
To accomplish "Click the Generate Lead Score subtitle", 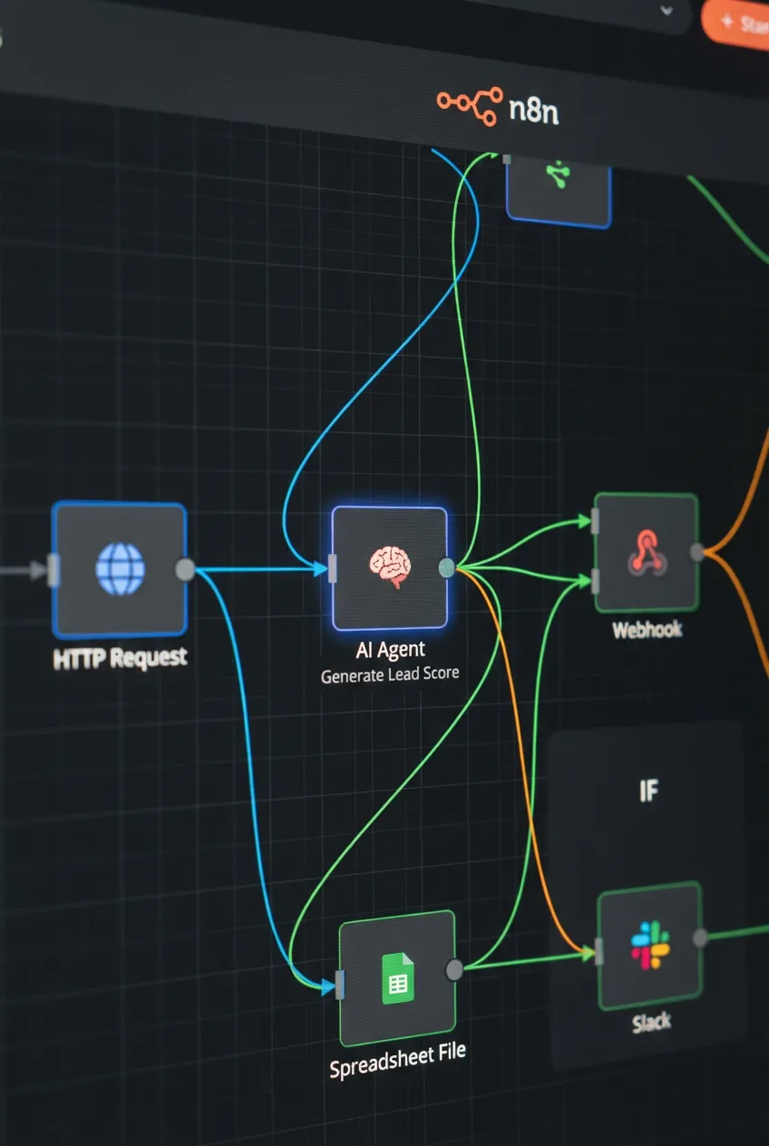I will (390, 674).
